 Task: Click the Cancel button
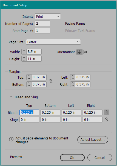[100, 158]
